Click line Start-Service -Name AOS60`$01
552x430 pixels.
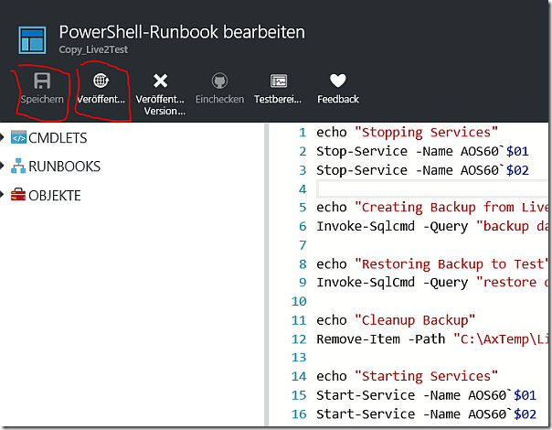(426, 395)
